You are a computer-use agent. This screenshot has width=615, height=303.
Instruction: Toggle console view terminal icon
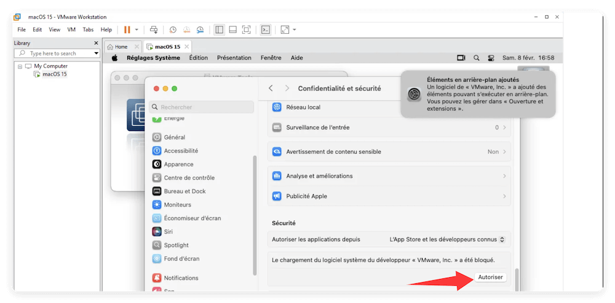pyautogui.click(x=266, y=30)
